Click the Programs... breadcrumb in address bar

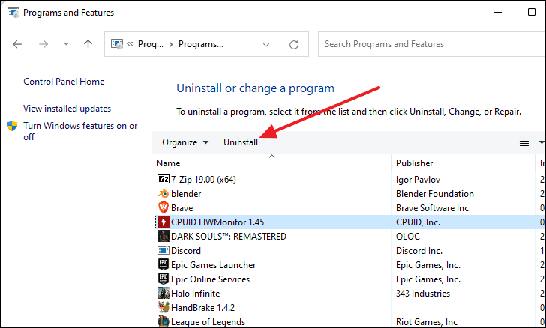(201, 44)
